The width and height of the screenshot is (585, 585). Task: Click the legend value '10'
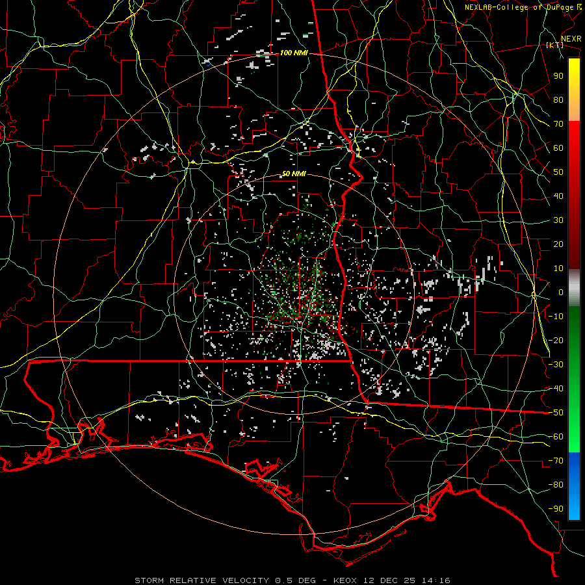coord(558,268)
